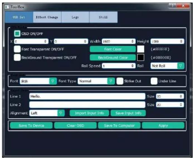Image resolution: width=193 pixels, height=158 pixels.
Task: Click the {#FFFFFF} font color code
Action: [x=160, y=49]
